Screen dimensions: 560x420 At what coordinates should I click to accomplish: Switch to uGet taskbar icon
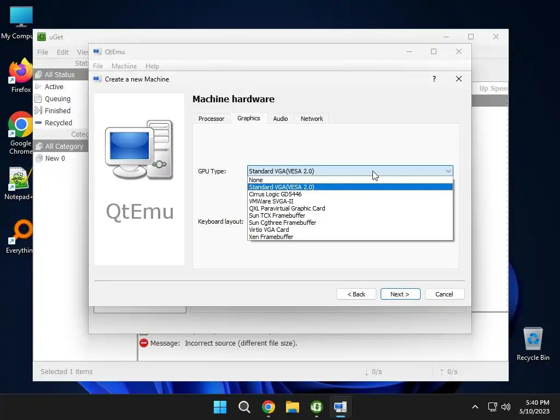(317, 407)
